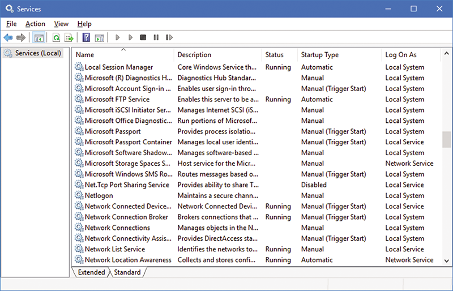Click the scrollbar up arrow

coord(446,53)
